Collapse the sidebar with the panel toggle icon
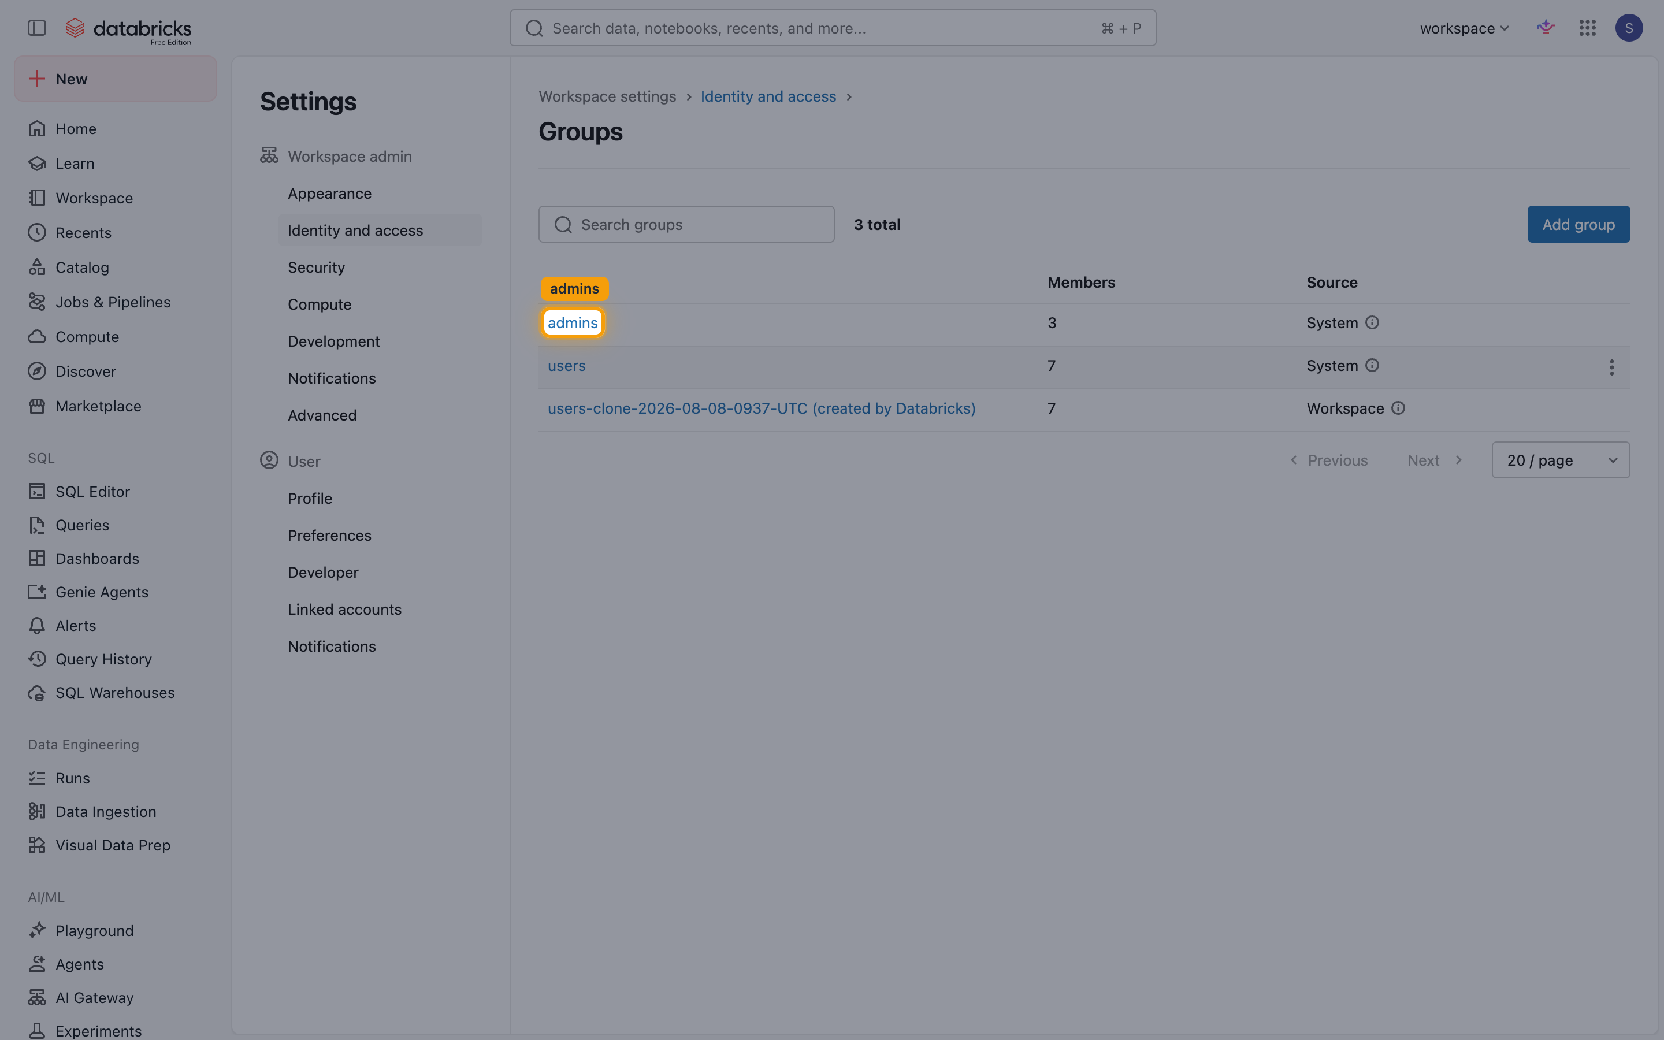Viewport: 1664px width, 1040px height. [x=36, y=28]
